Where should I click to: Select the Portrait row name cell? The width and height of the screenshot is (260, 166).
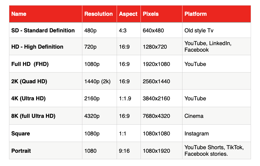tap(46, 151)
